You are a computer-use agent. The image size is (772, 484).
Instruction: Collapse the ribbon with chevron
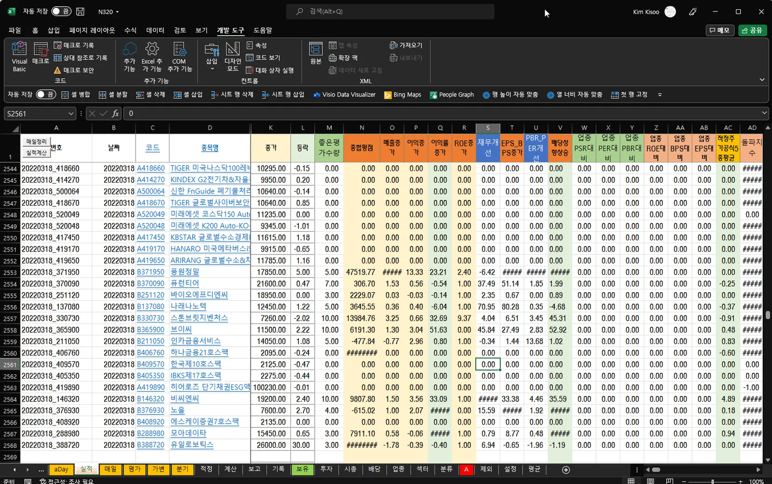pos(762,79)
